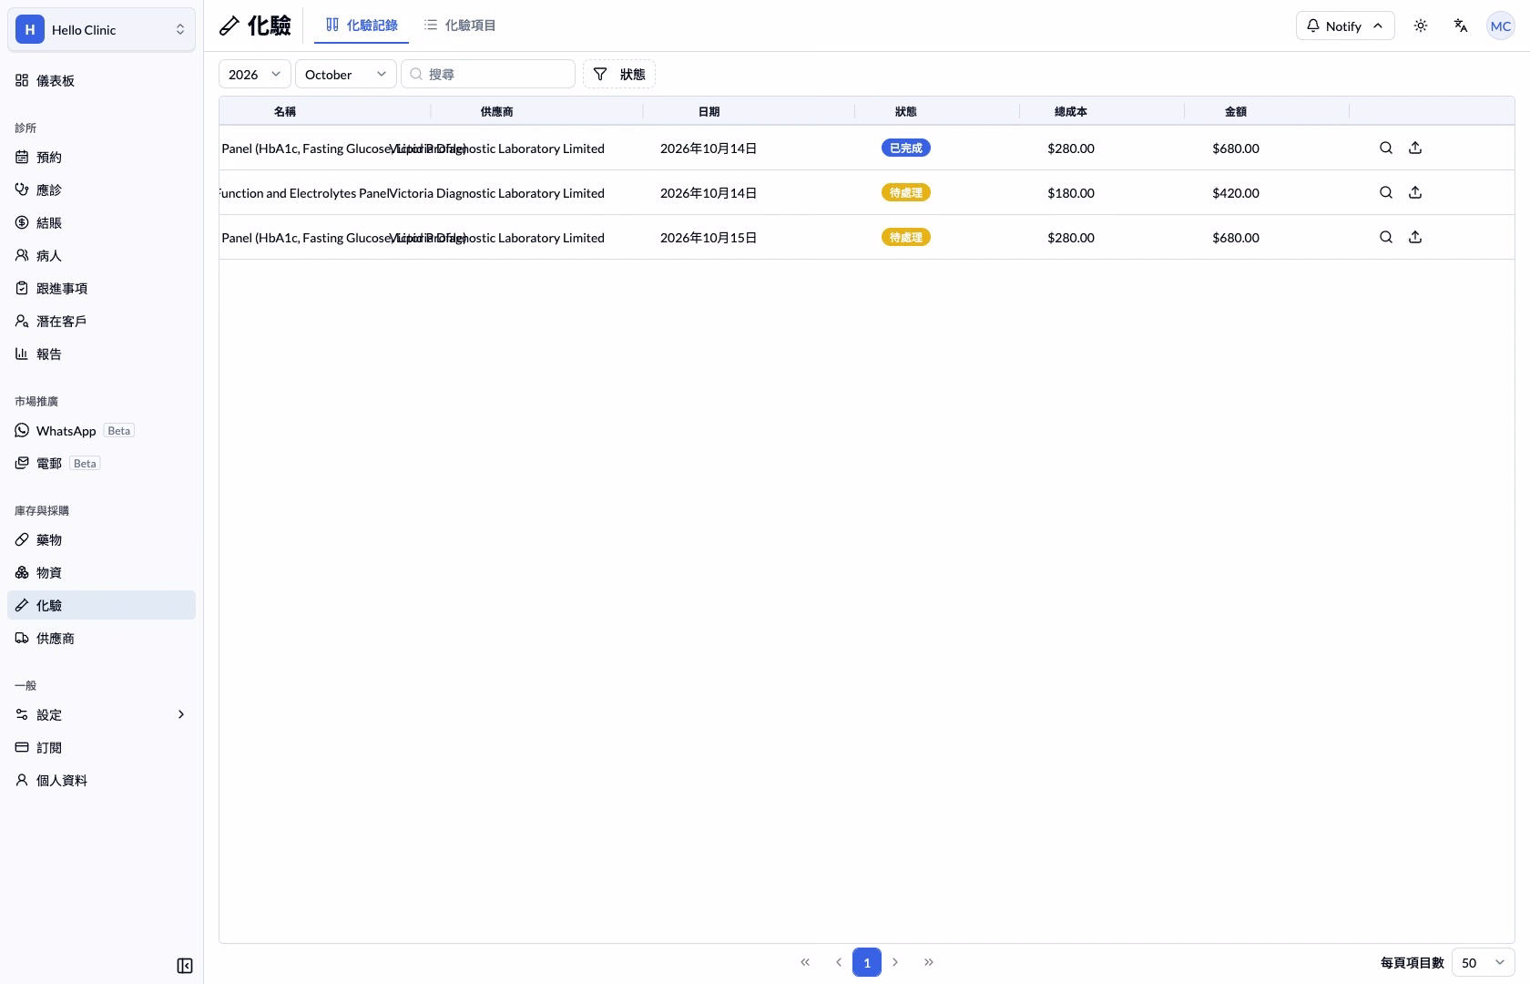Open 報告 reports page

(101, 354)
